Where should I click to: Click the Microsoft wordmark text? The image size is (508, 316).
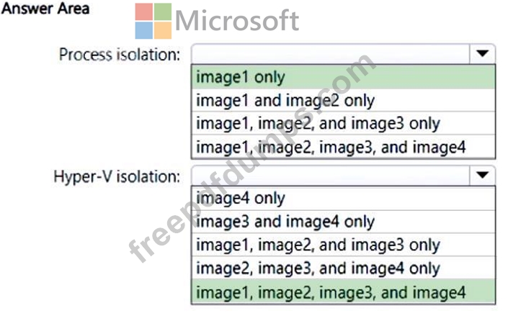pyautogui.click(x=237, y=21)
